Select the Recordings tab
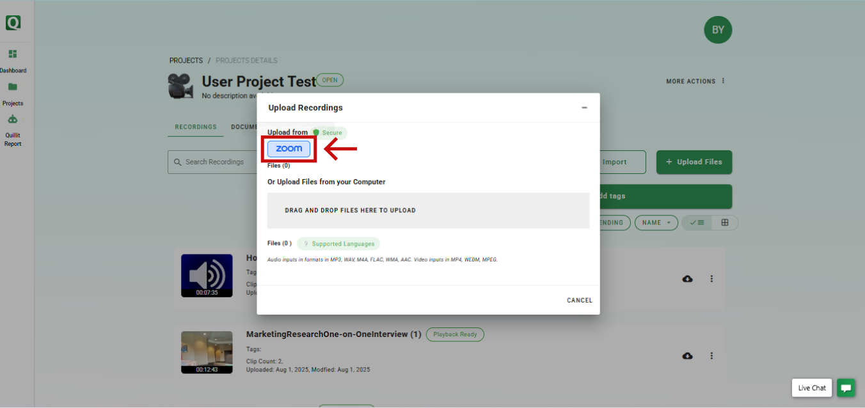Viewport: 865px width, 408px height. pos(196,127)
